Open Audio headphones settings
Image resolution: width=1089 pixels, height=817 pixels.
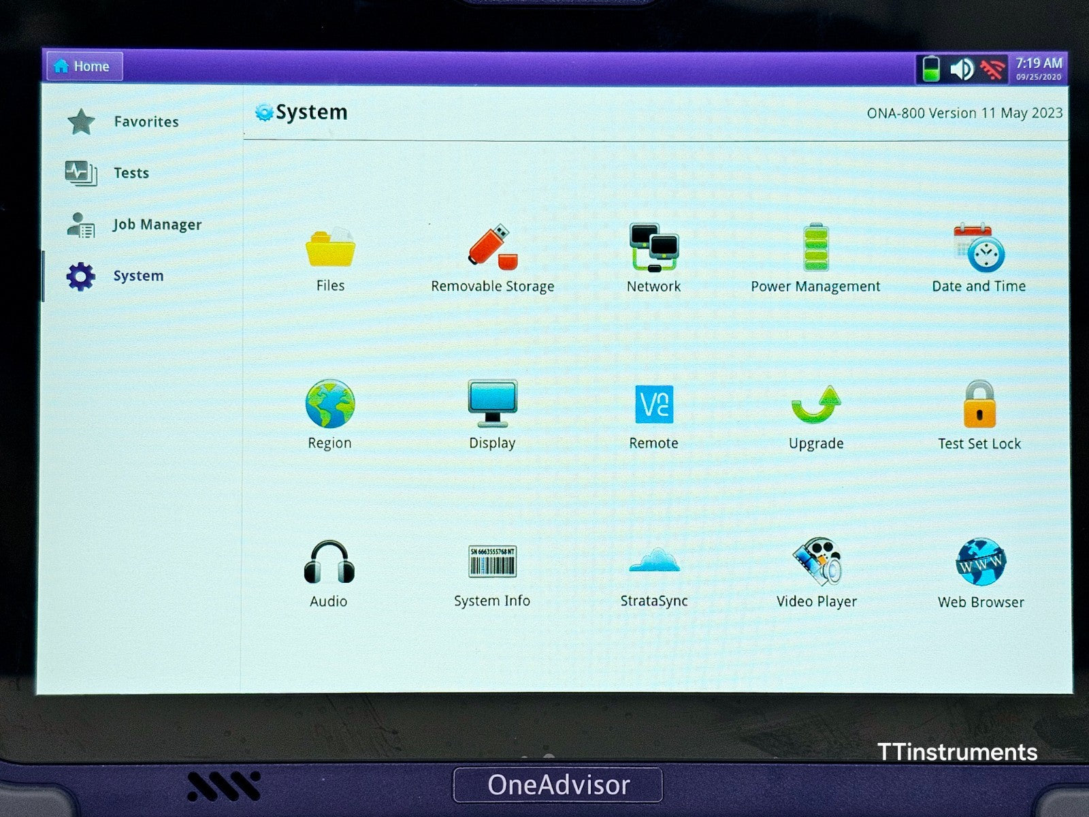pyautogui.click(x=329, y=563)
